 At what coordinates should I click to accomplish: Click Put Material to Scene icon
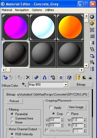coord(12,78)
